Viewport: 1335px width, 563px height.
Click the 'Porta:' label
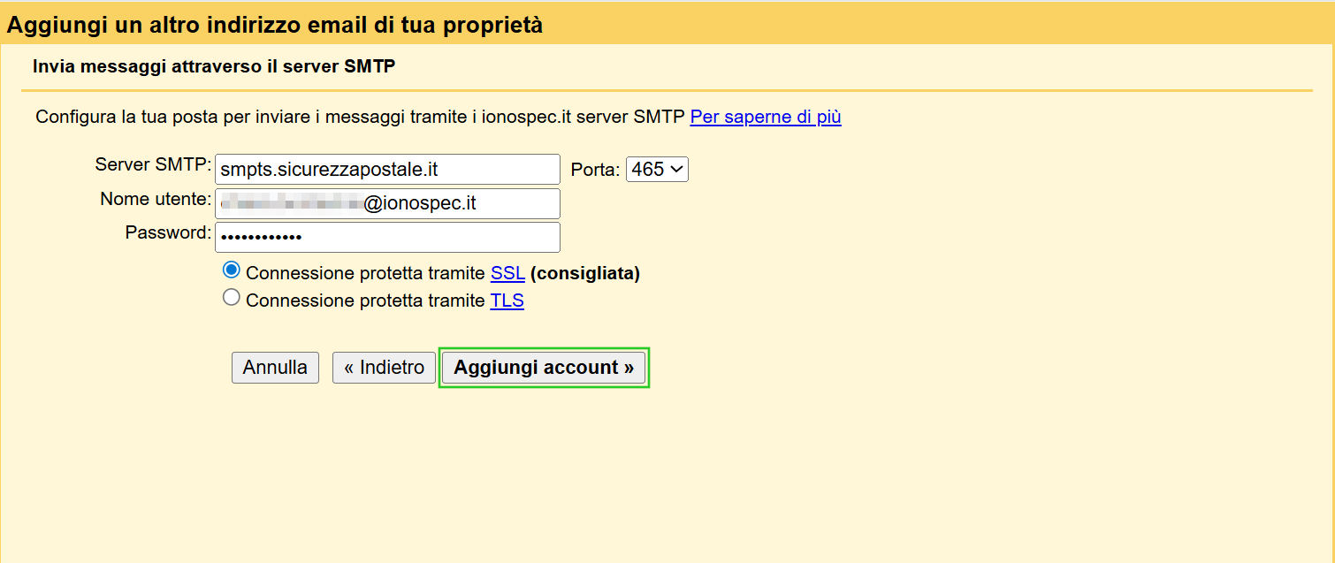coord(596,170)
